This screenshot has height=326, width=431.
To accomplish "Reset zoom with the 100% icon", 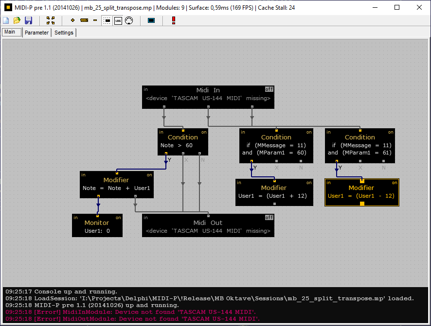I will point(84,20).
